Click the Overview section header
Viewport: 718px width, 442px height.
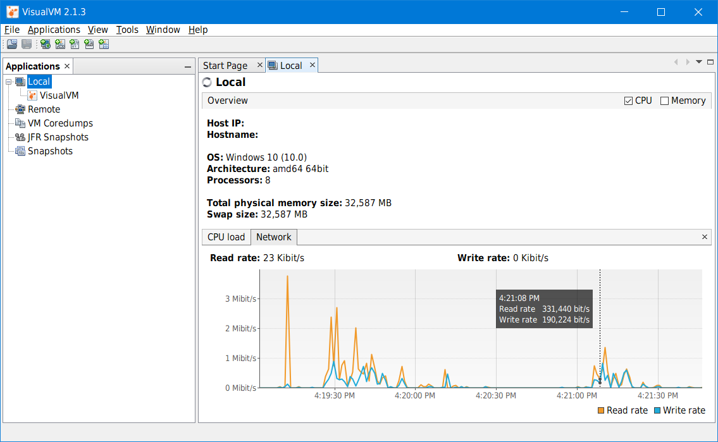(457, 101)
